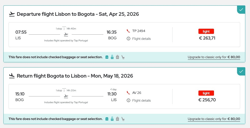Open Flight details for AV 26

point(141,101)
